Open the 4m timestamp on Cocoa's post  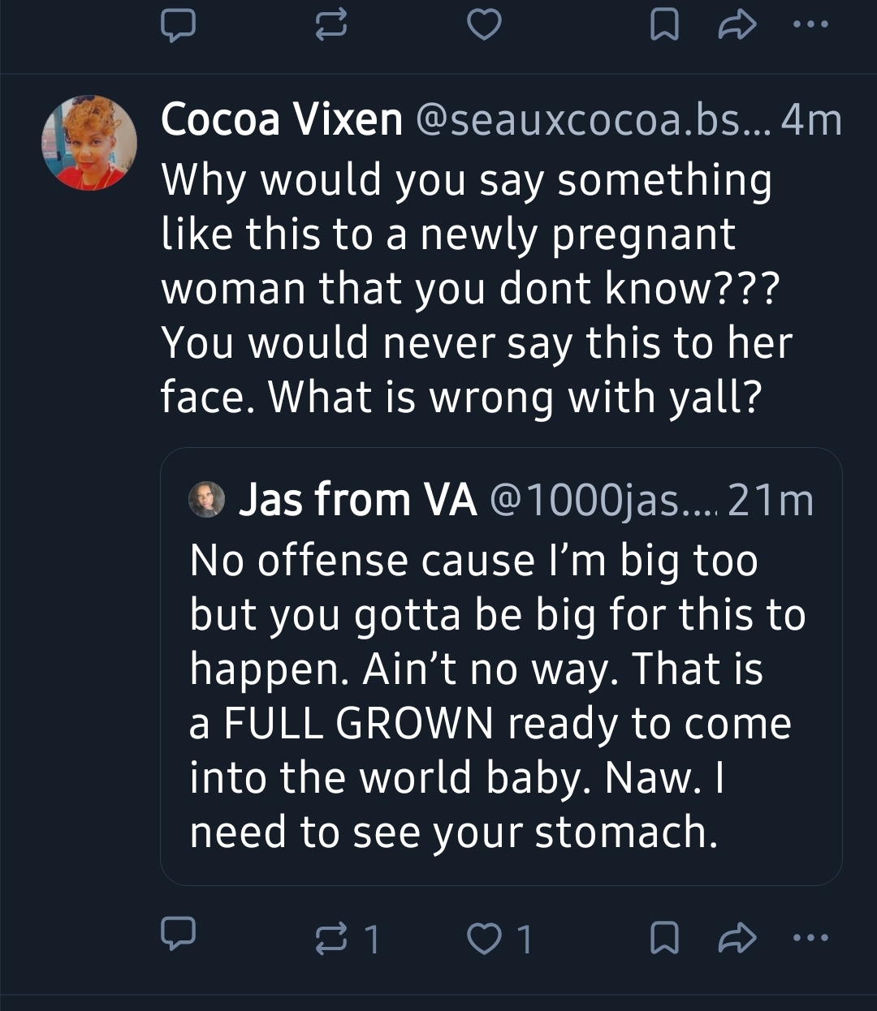pos(811,120)
